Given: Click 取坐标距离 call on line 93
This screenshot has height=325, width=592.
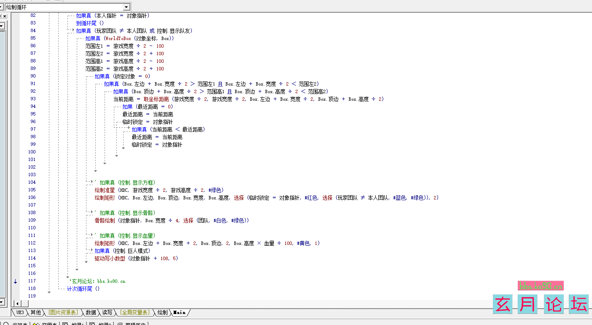Looking at the screenshot, I should [156, 99].
